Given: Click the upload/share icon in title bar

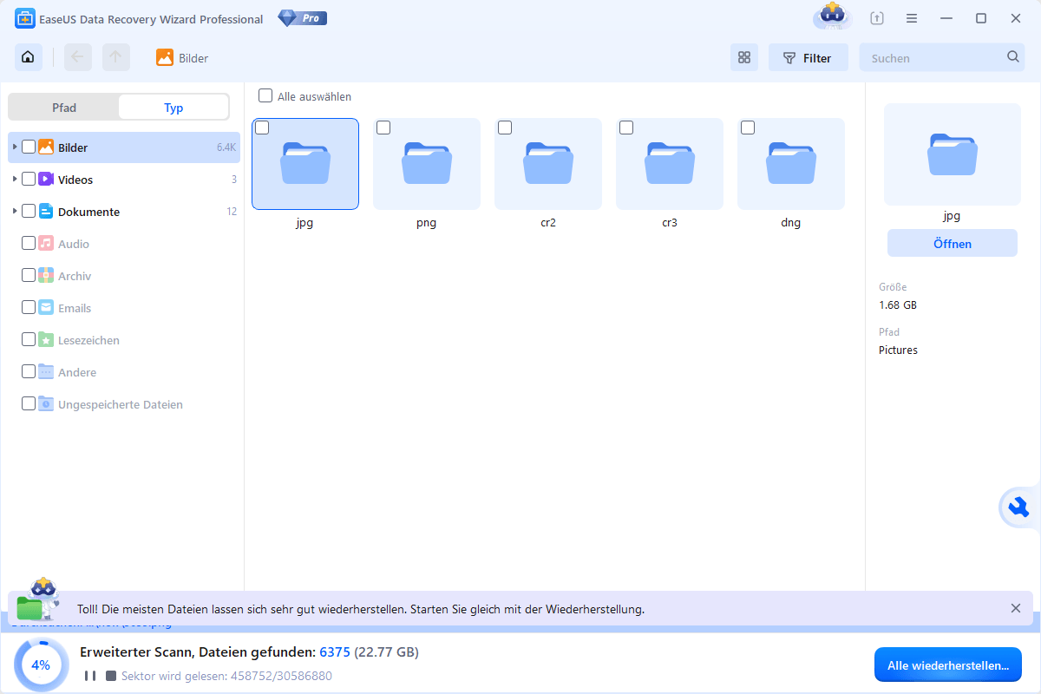Looking at the screenshot, I should [x=877, y=18].
